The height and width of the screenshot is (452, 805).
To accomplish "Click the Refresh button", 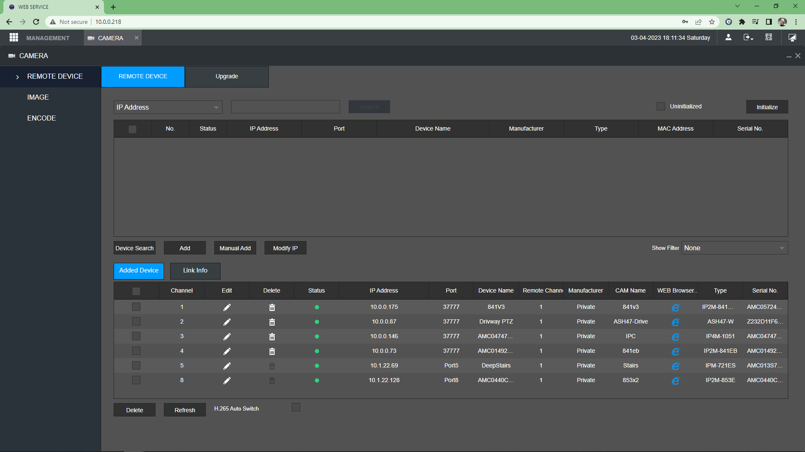I will [x=185, y=410].
